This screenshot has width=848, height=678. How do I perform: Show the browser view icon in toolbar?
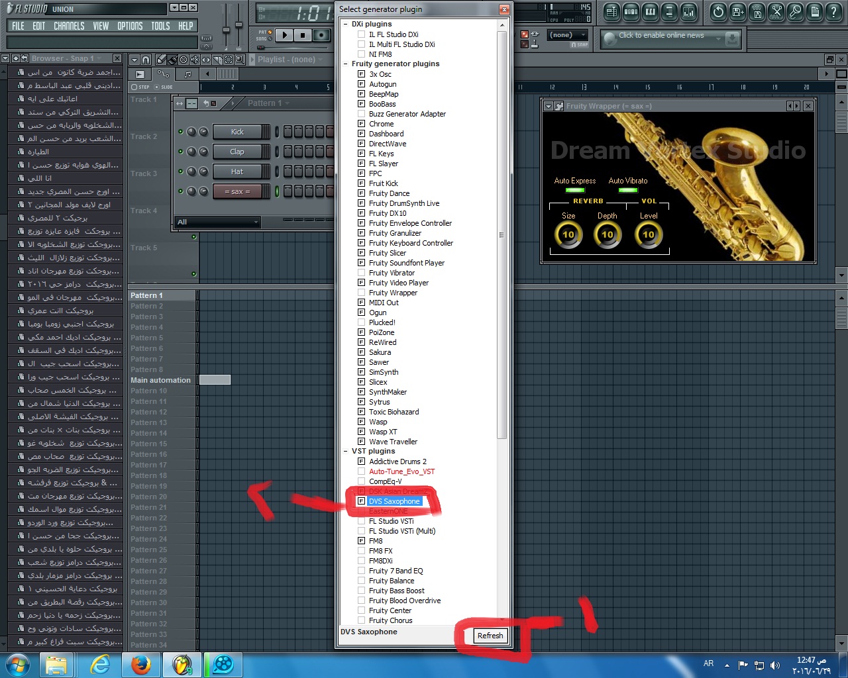tap(669, 12)
